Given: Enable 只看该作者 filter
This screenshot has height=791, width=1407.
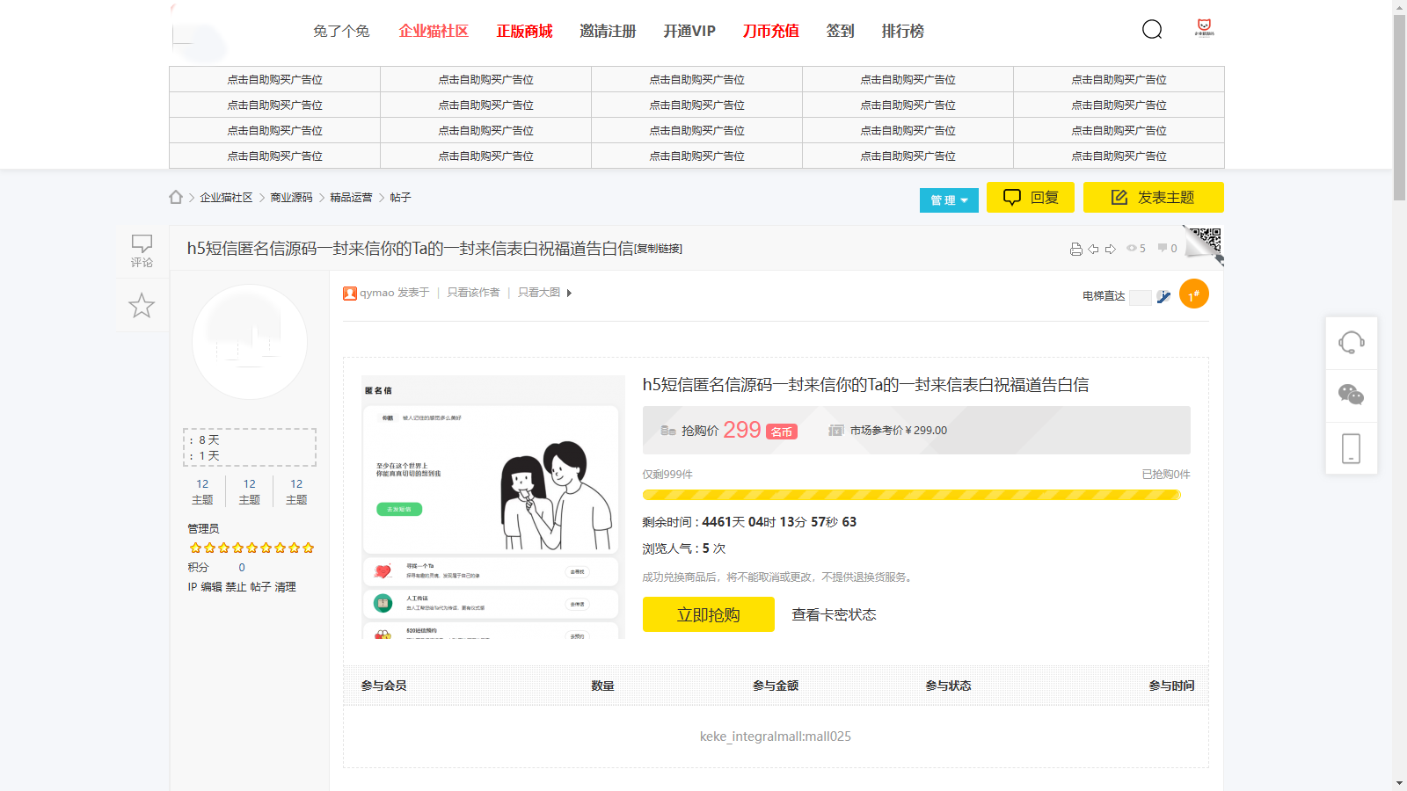Looking at the screenshot, I should point(471,293).
